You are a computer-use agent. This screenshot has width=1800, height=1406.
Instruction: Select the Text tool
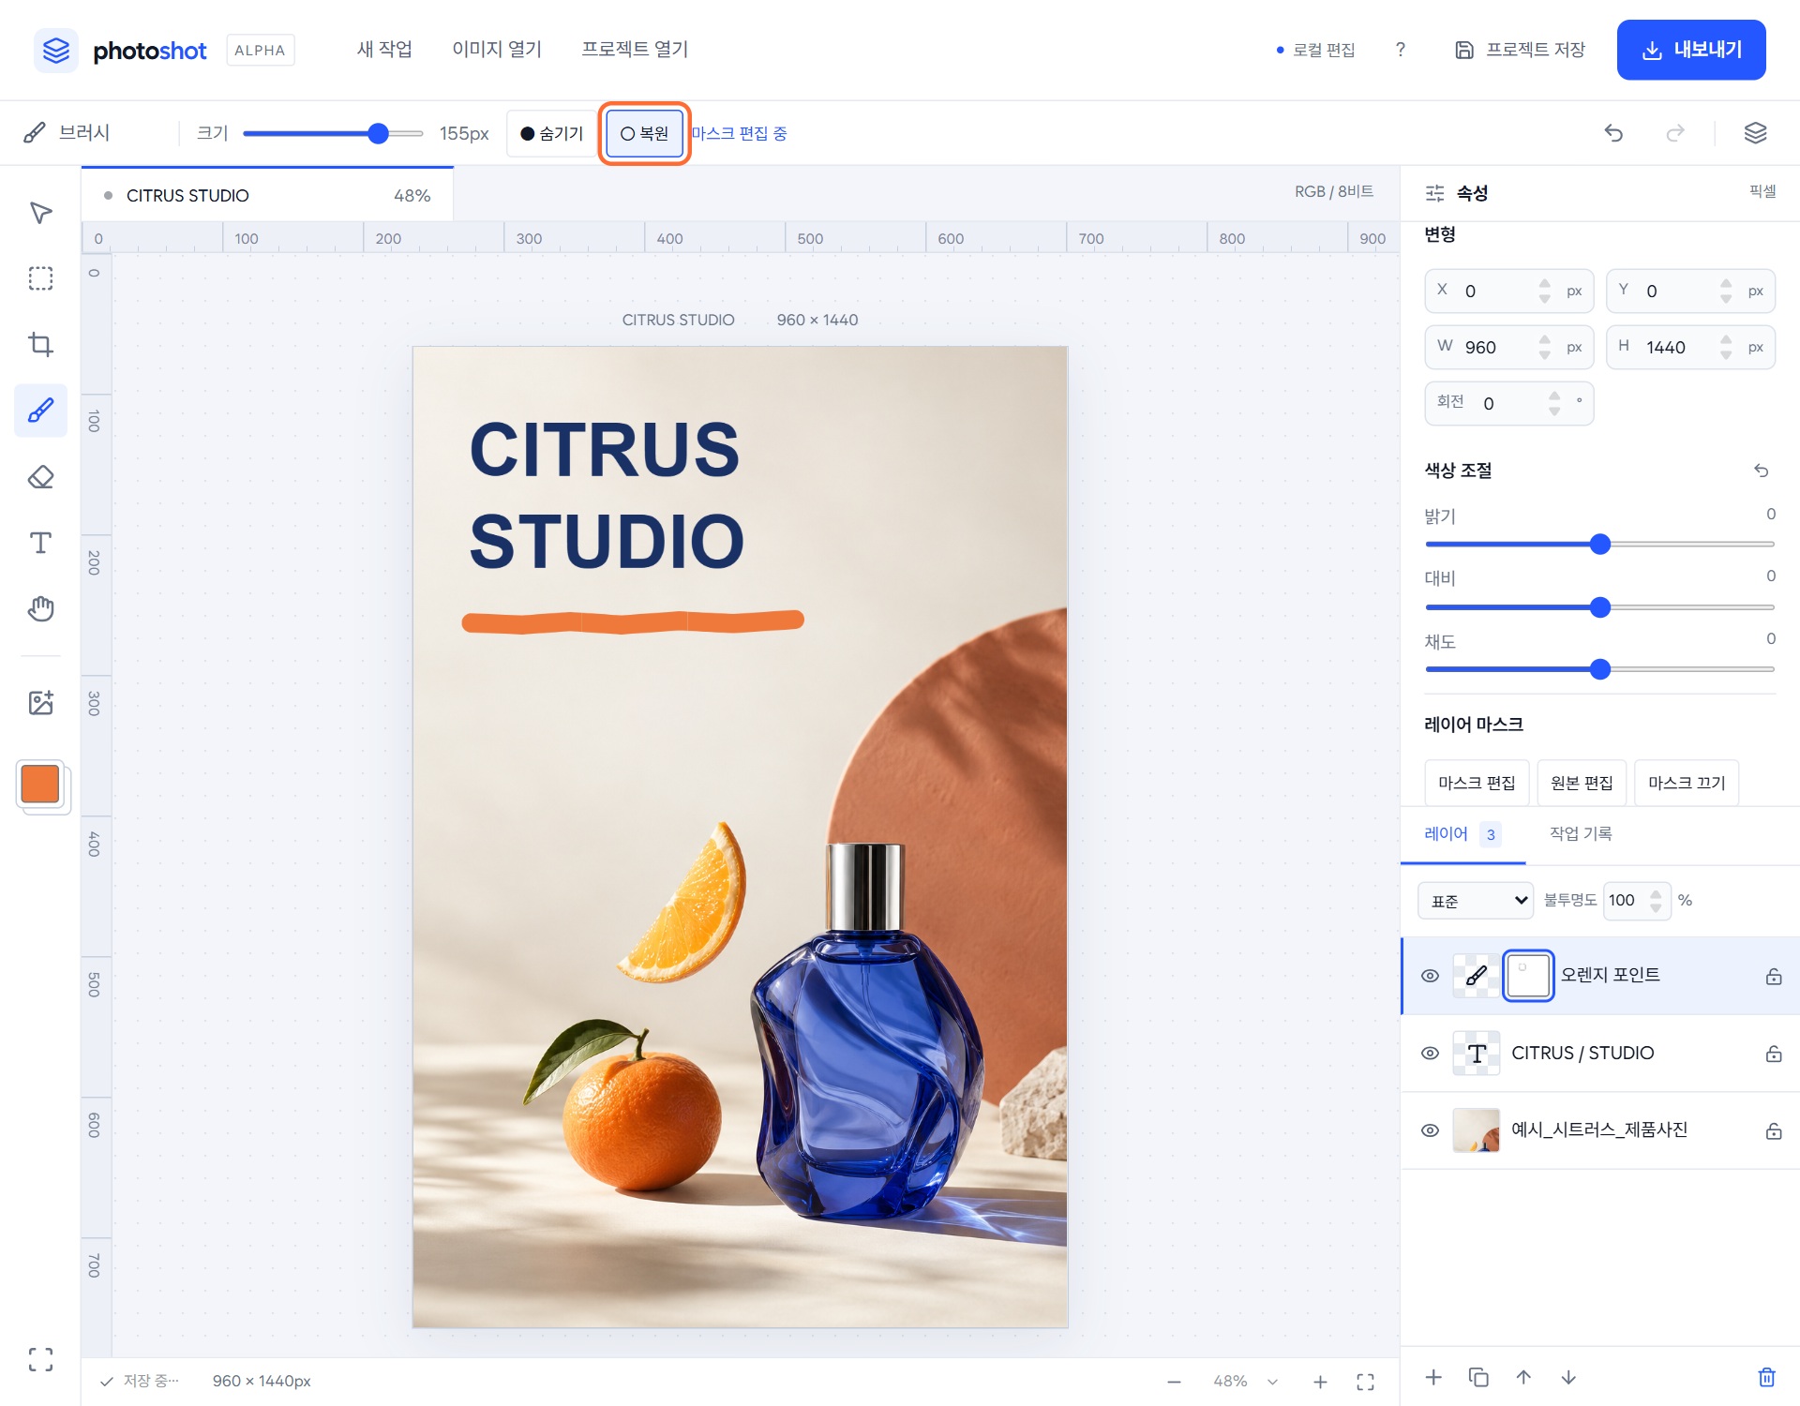(40, 543)
